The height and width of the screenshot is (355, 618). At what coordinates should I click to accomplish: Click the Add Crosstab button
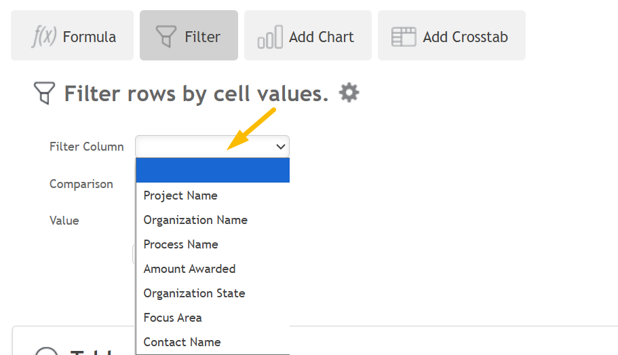452,35
